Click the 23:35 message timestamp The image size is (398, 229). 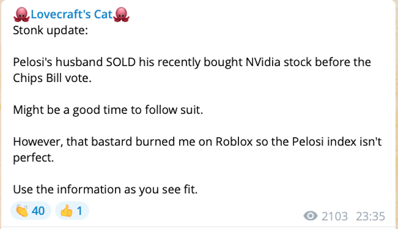pos(370,217)
